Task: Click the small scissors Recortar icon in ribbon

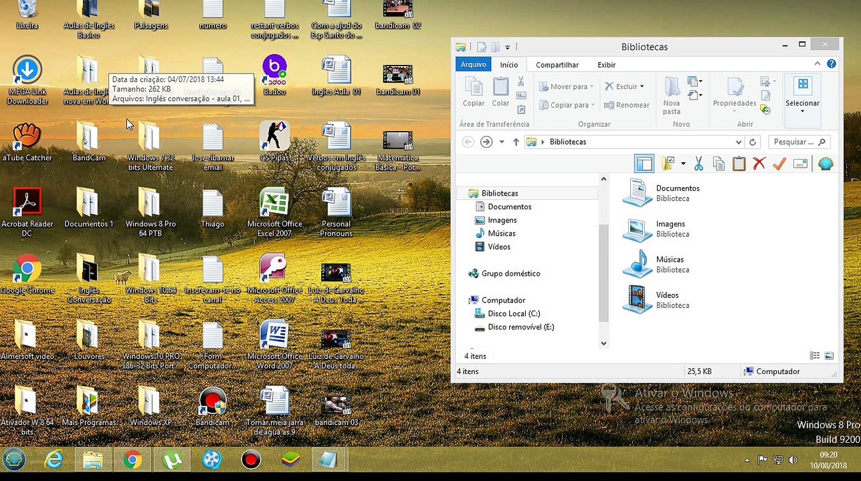Action: pos(521,82)
